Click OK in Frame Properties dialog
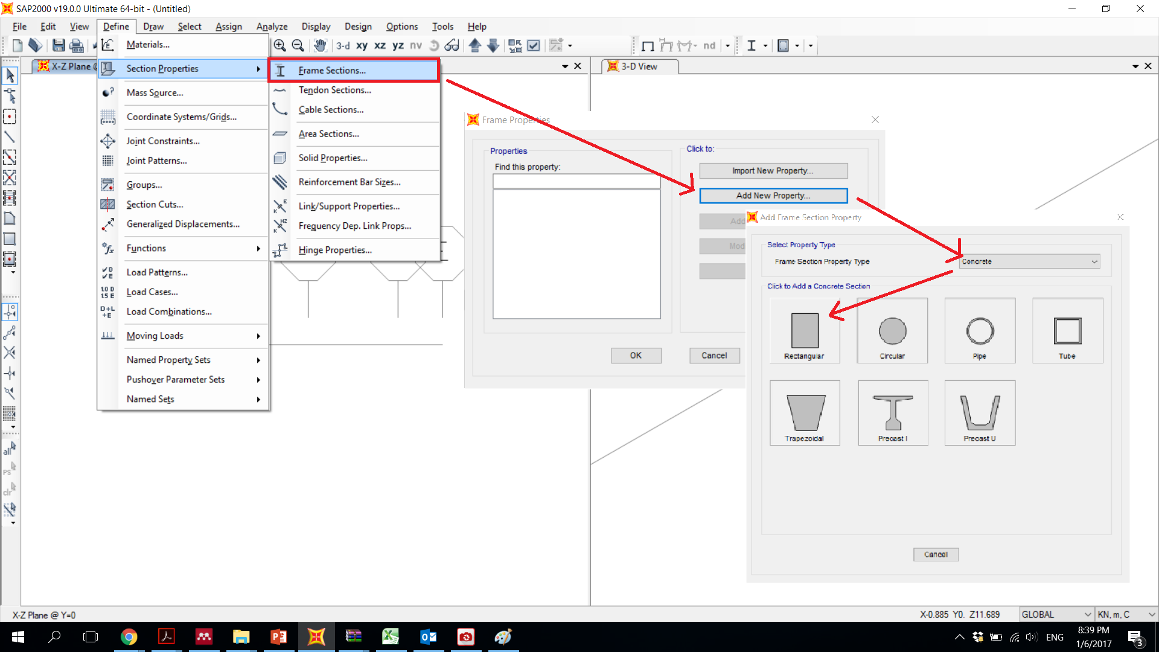 (636, 356)
